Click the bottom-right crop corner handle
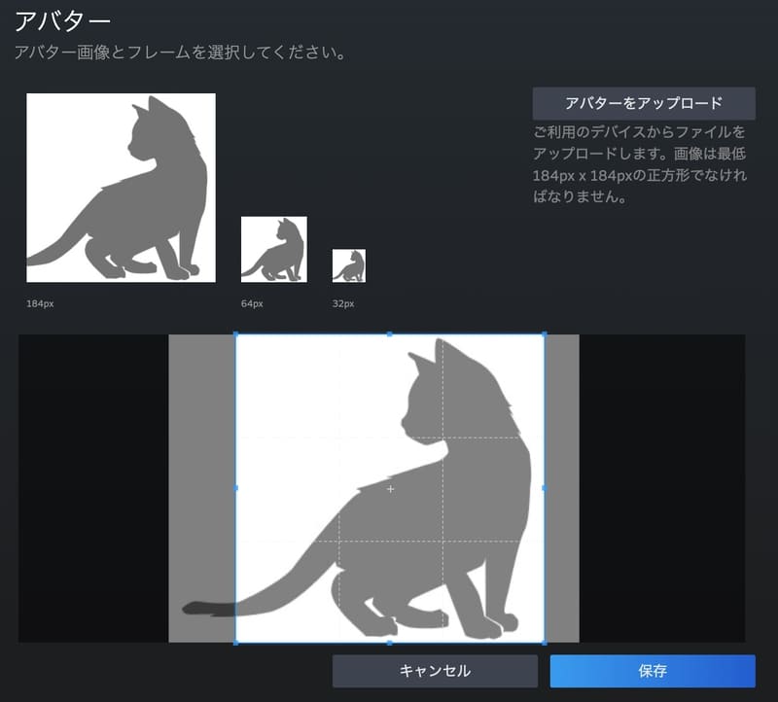778x702 pixels. pyautogui.click(x=544, y=642)
